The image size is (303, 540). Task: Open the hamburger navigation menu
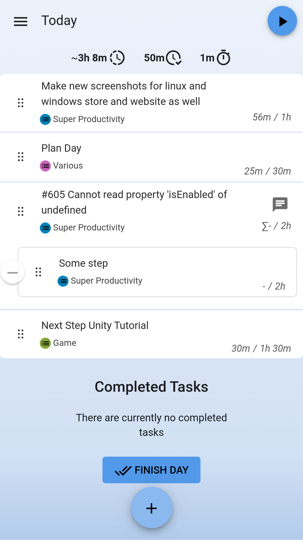click(x=20, y=21)
